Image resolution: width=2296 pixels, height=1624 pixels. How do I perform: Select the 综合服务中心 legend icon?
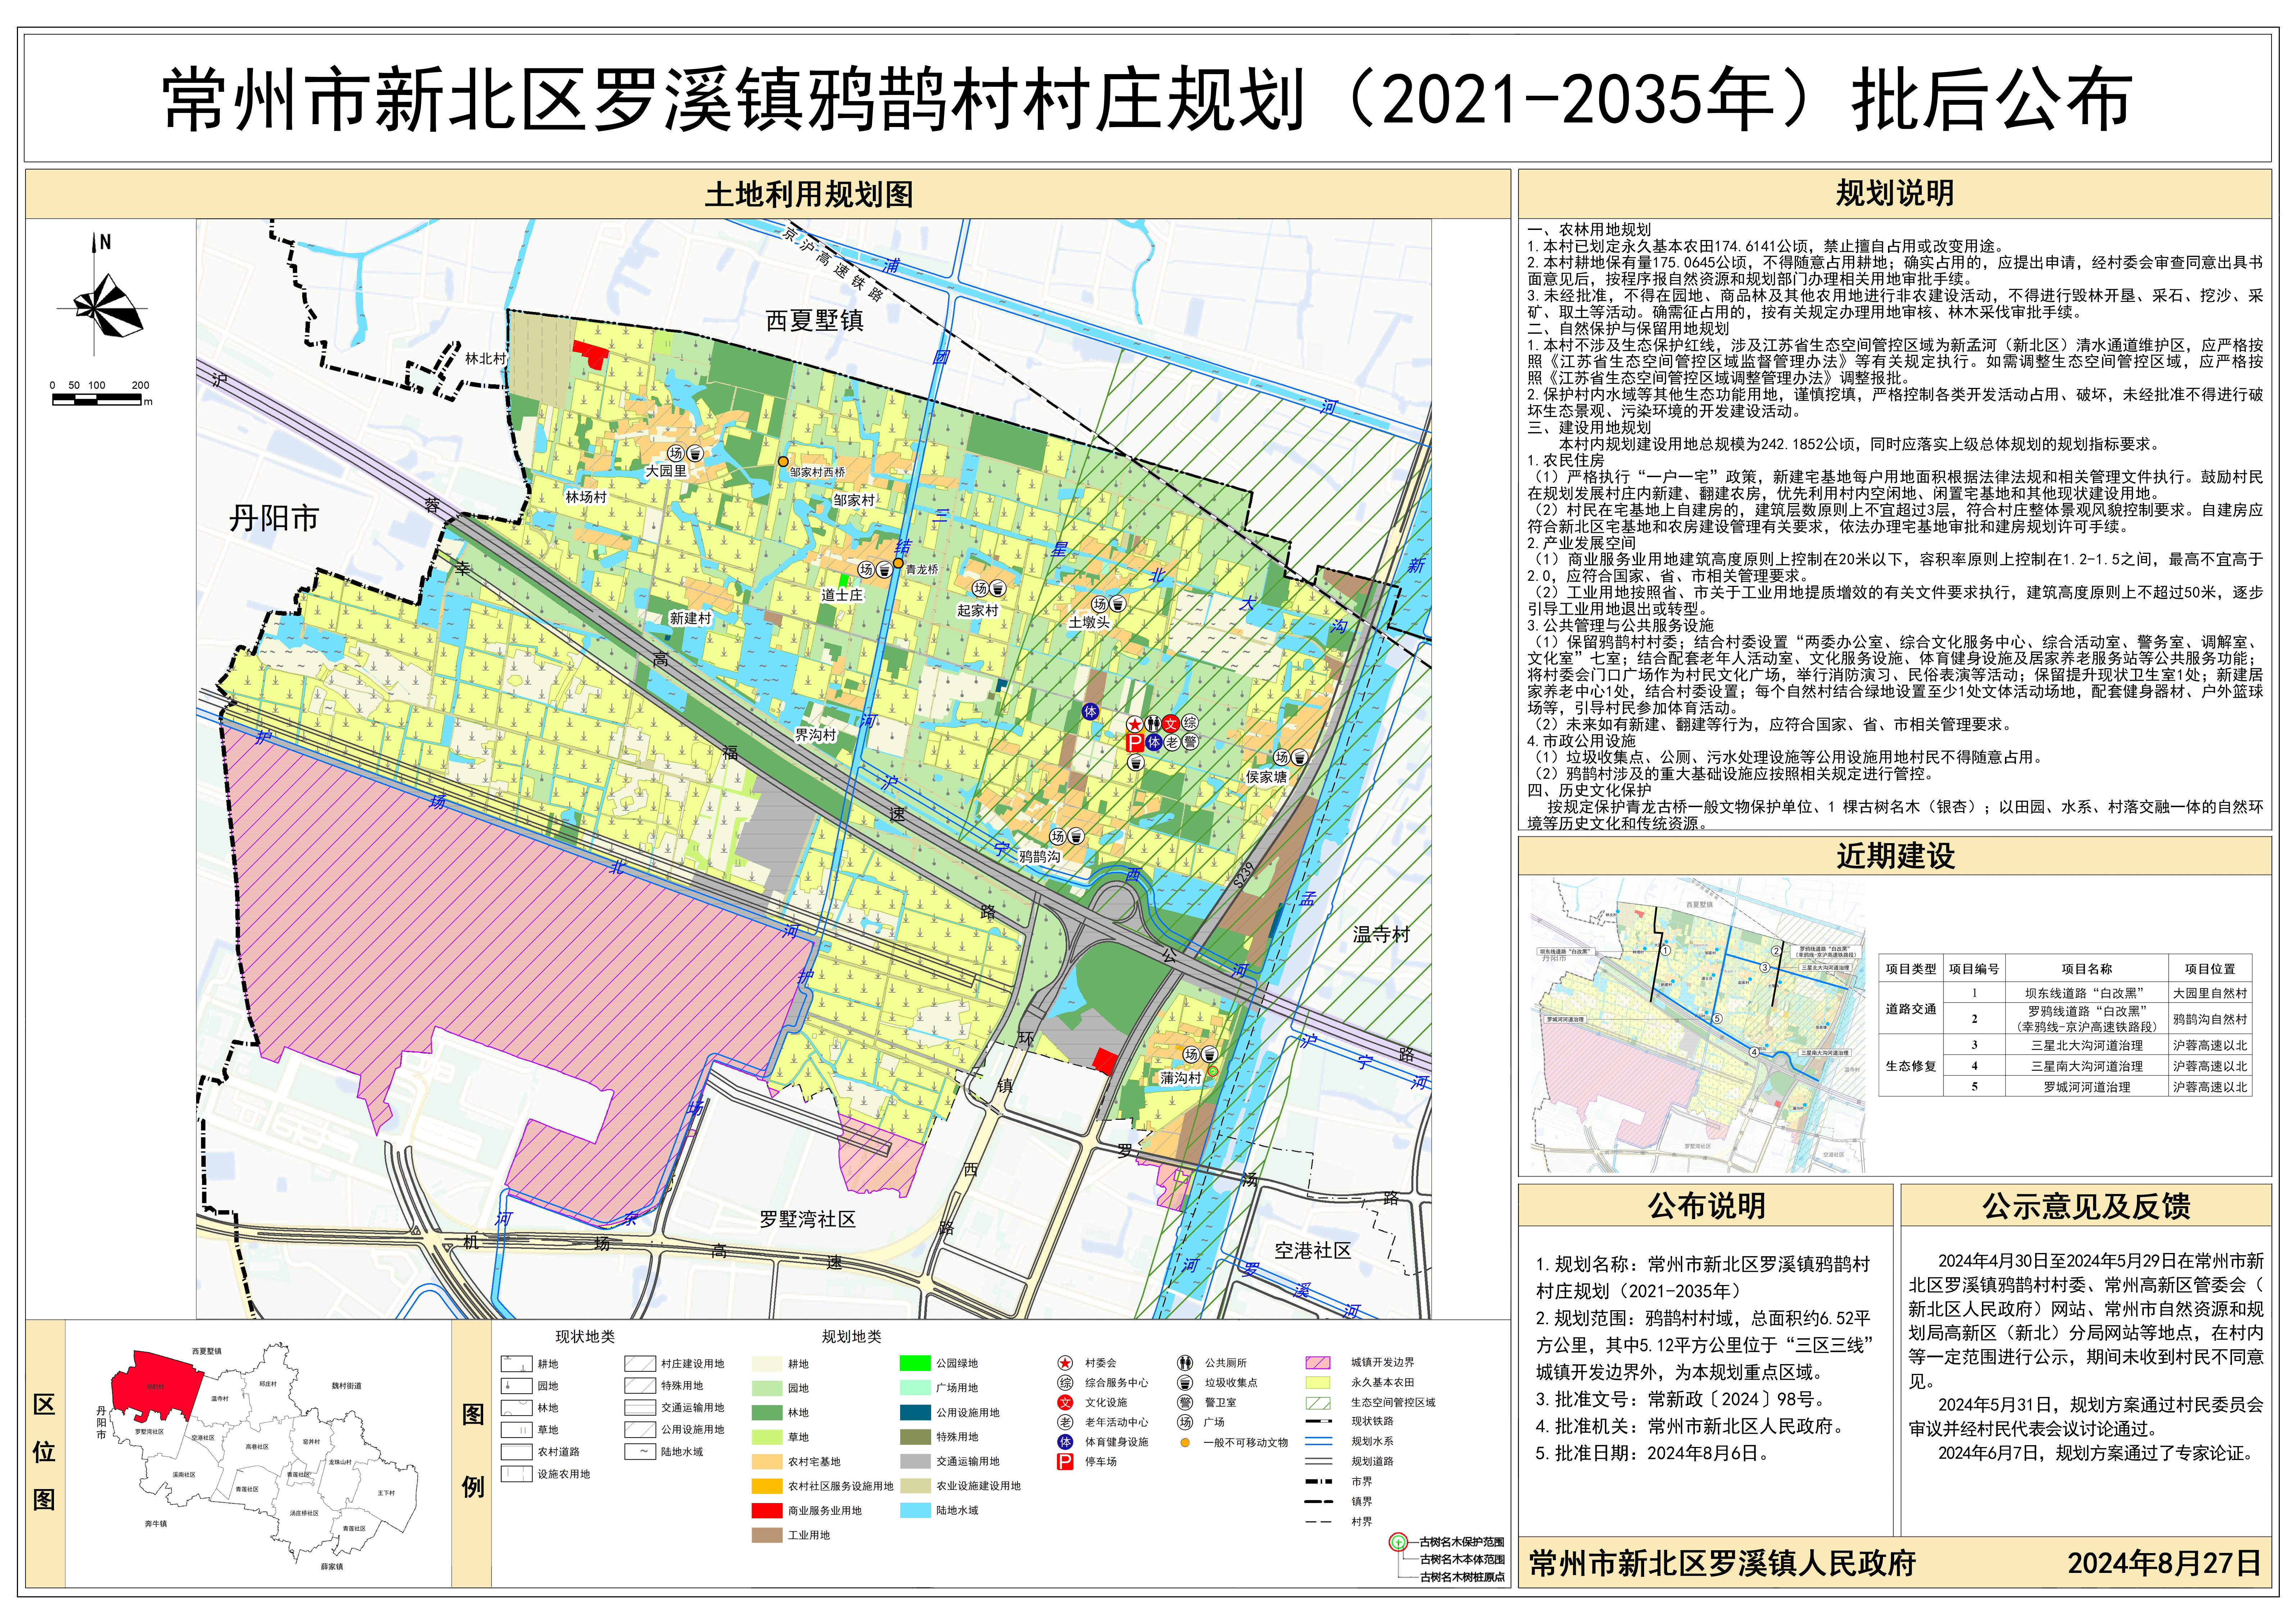pos(1065,1383)
